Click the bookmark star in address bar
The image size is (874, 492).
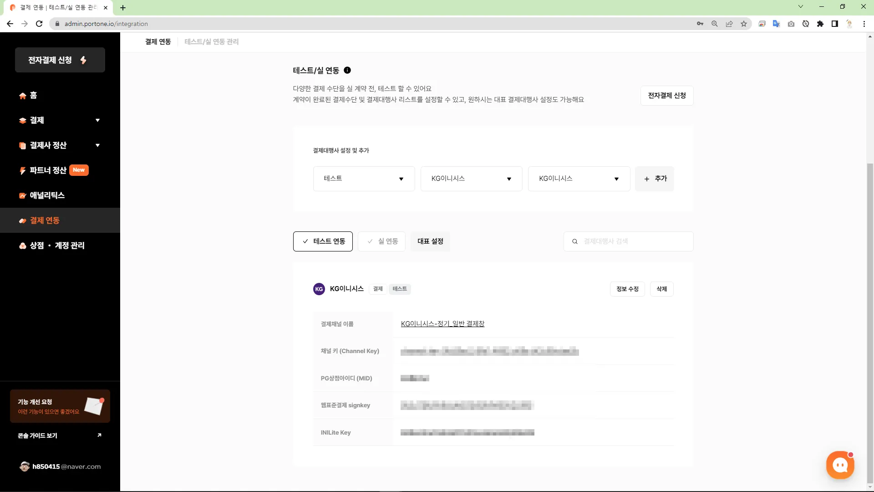[x=744, y=24]
